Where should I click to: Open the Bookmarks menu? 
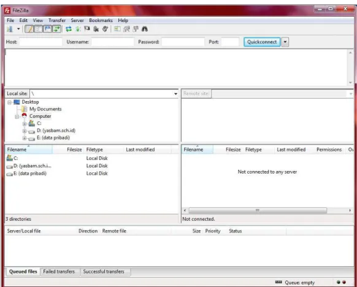coord(101,20)
